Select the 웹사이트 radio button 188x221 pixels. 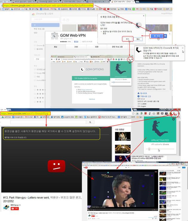point(35,49)
